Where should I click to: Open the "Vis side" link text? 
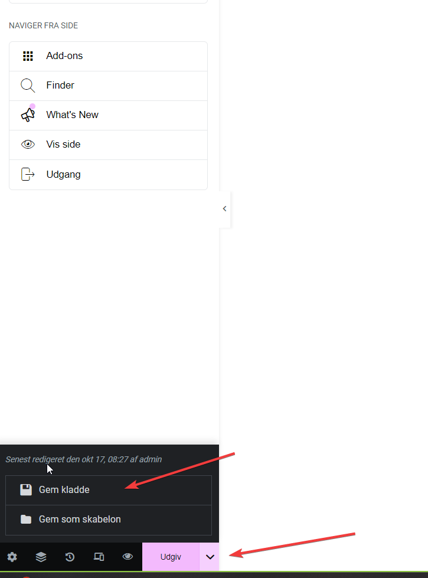[63, 145]
